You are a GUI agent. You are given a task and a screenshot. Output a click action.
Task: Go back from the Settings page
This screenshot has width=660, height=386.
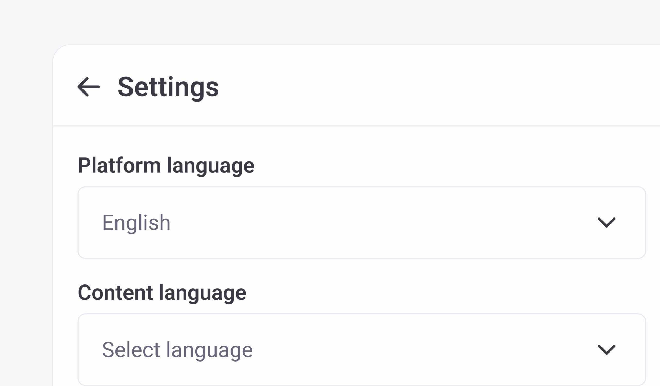pyautogui.click(x=88, y=87)
